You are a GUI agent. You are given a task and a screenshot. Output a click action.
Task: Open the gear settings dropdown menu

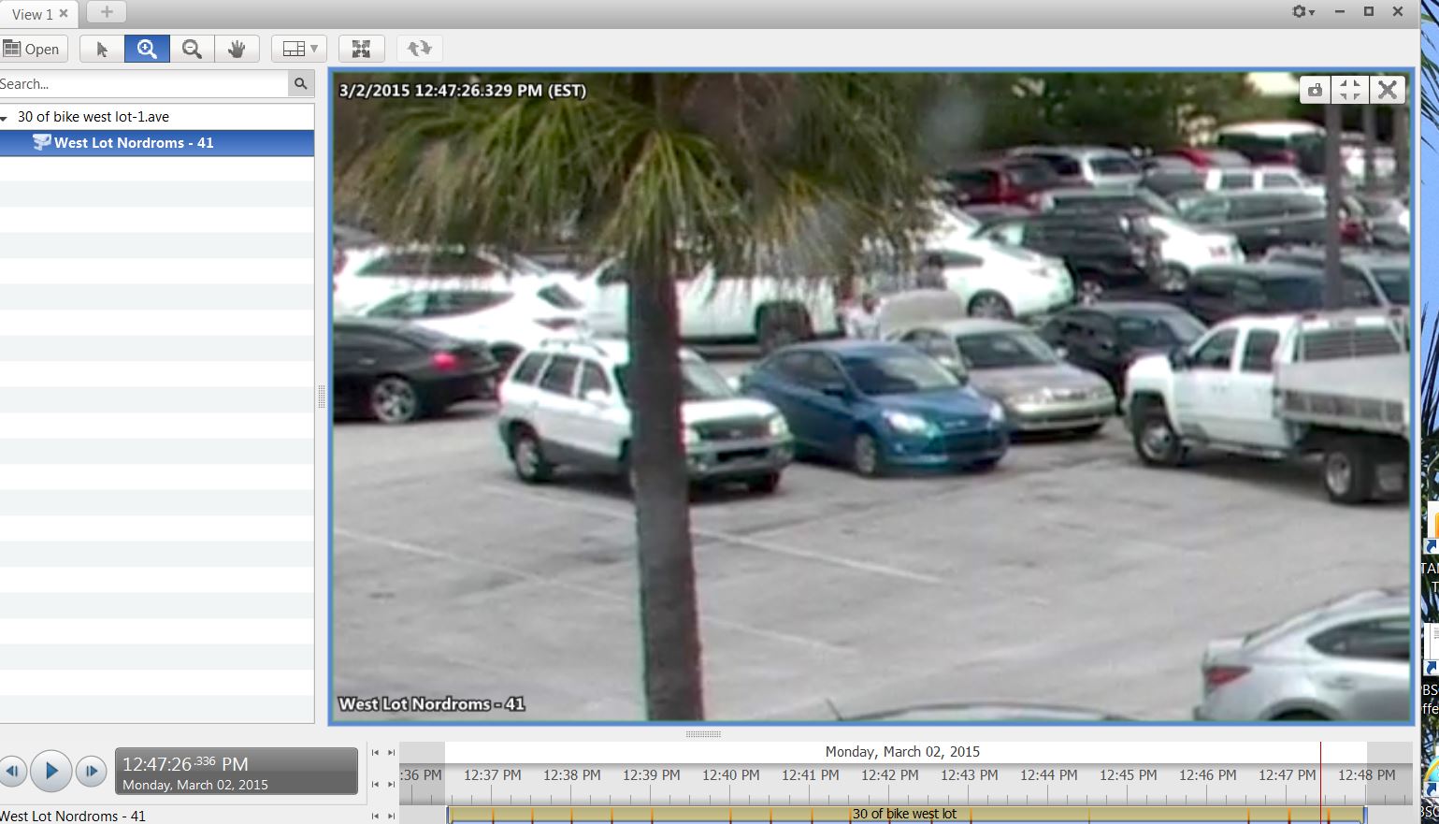coord(1303,12)
